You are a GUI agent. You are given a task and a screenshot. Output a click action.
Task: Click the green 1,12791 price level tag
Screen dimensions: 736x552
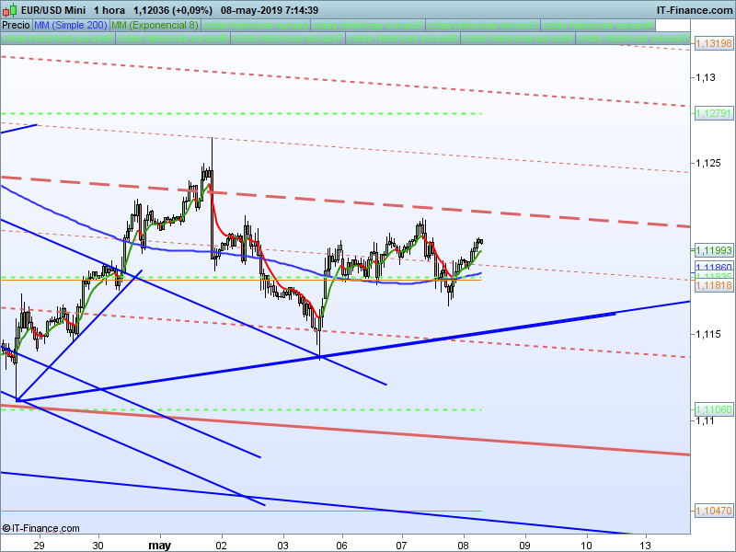point(714,113)
